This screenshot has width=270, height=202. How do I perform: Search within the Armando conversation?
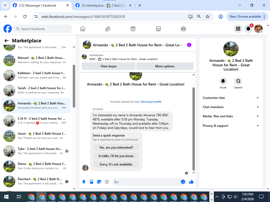tap(238, 81)
